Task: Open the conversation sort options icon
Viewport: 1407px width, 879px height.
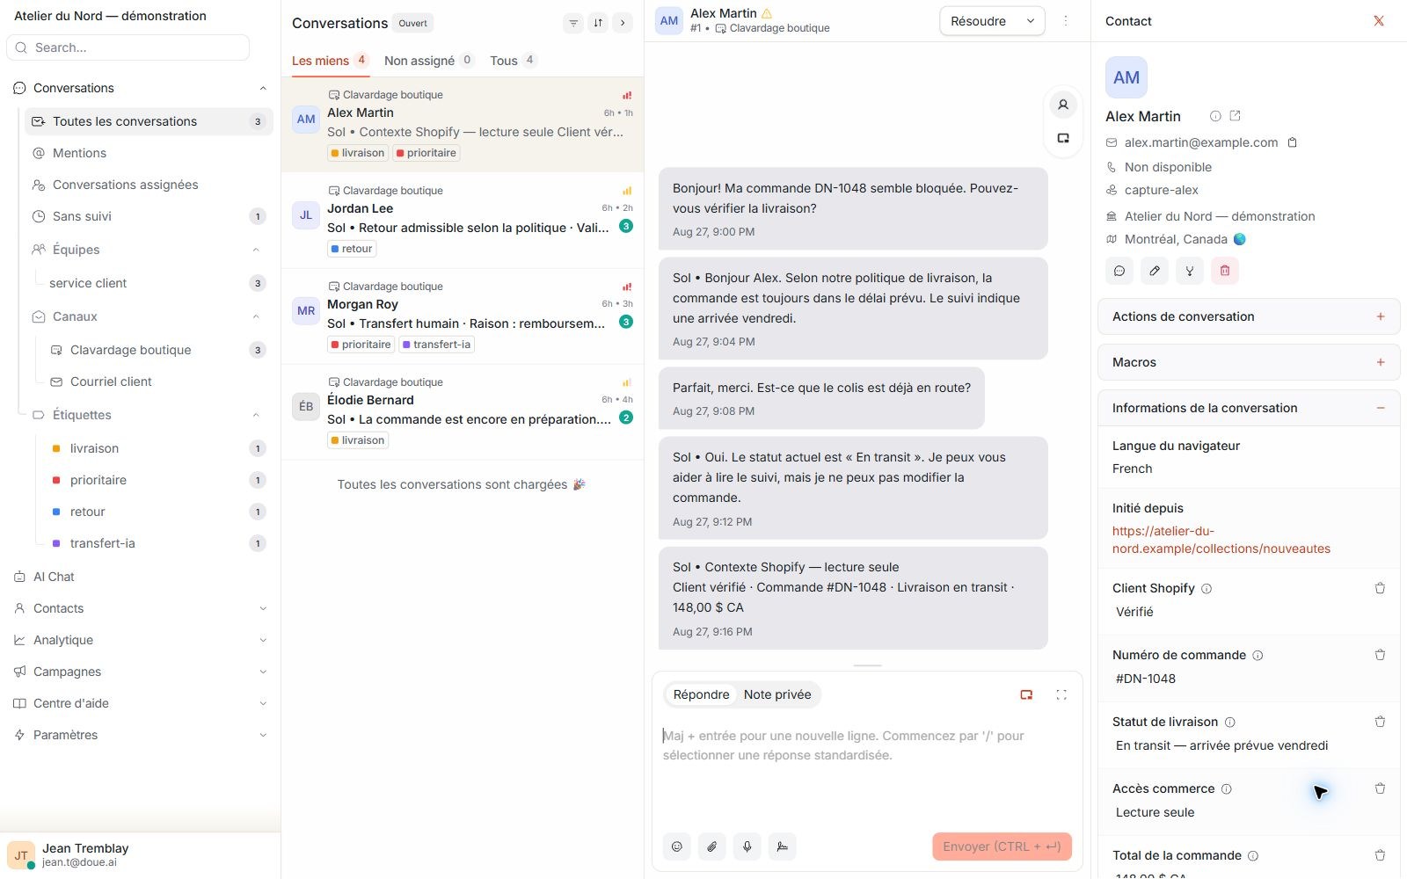Action: point(598,23)
